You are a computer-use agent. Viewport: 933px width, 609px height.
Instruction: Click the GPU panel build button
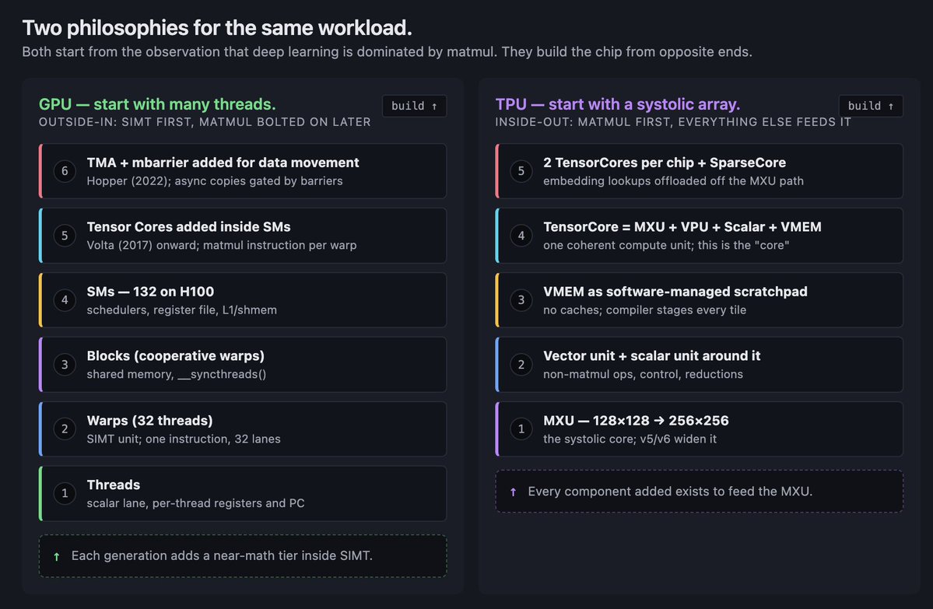click(x=414, y=106)
